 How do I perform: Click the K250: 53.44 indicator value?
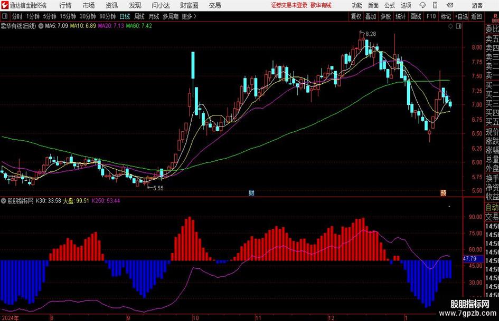pyautogui.click(x=106, y=201)
